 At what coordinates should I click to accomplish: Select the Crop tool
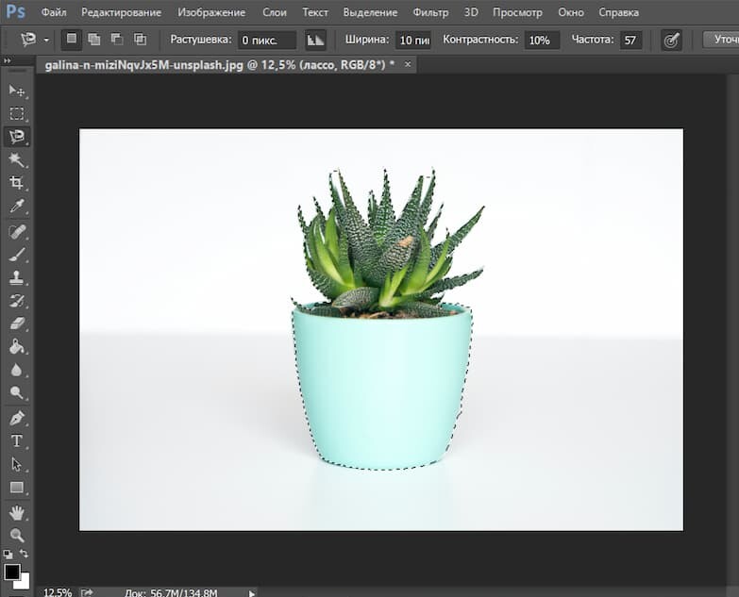pyautogui.click(x=16, y=184)
